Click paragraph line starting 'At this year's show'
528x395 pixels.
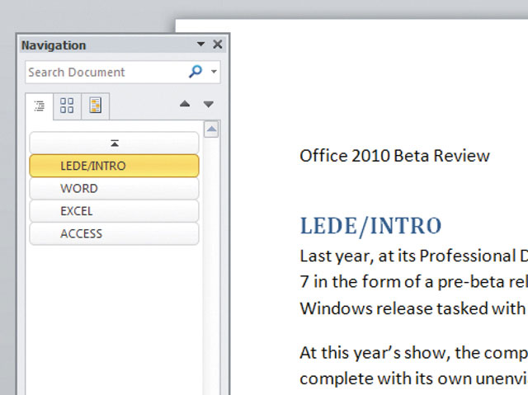[414, 353]
